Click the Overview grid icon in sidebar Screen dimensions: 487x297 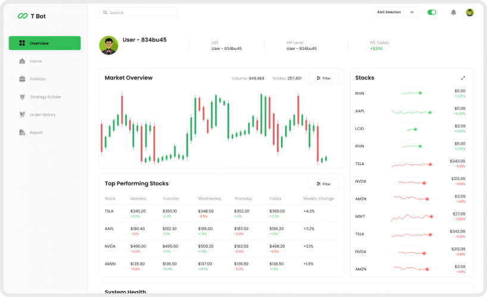(x=22, y=43)
